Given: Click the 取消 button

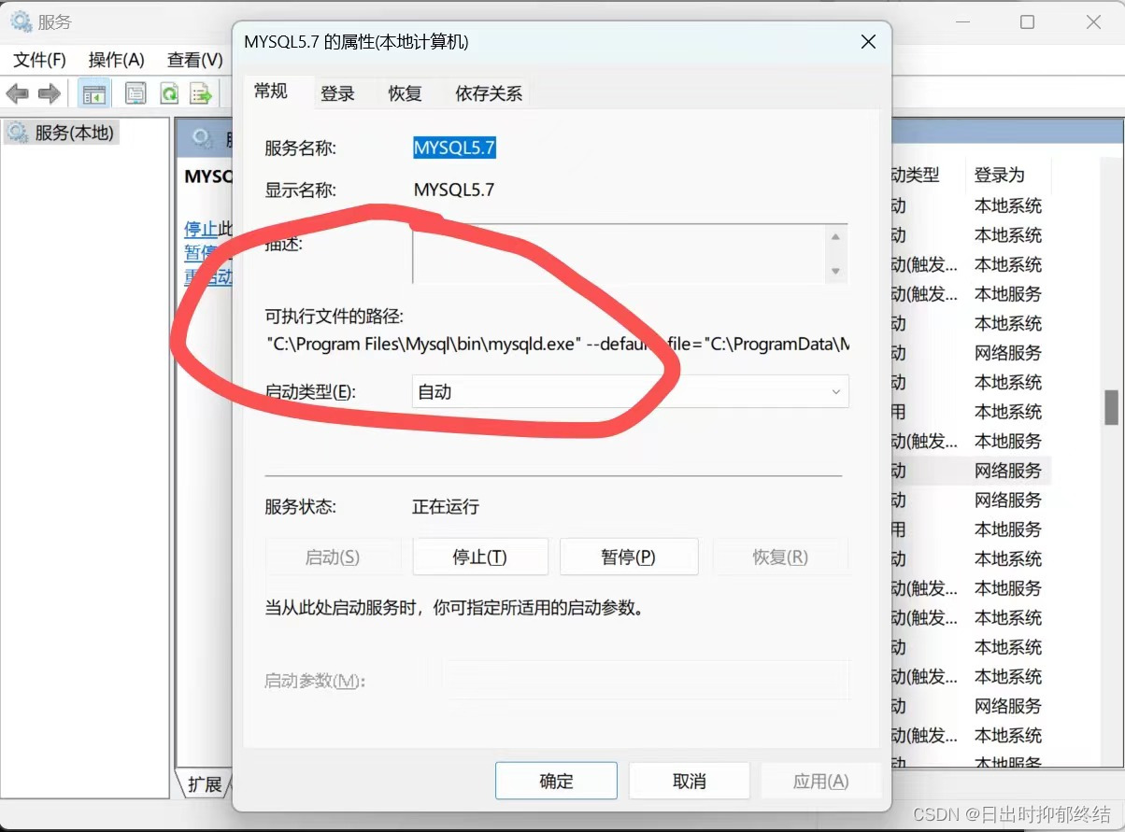Looking at the screenshot, I should point(689,781).
